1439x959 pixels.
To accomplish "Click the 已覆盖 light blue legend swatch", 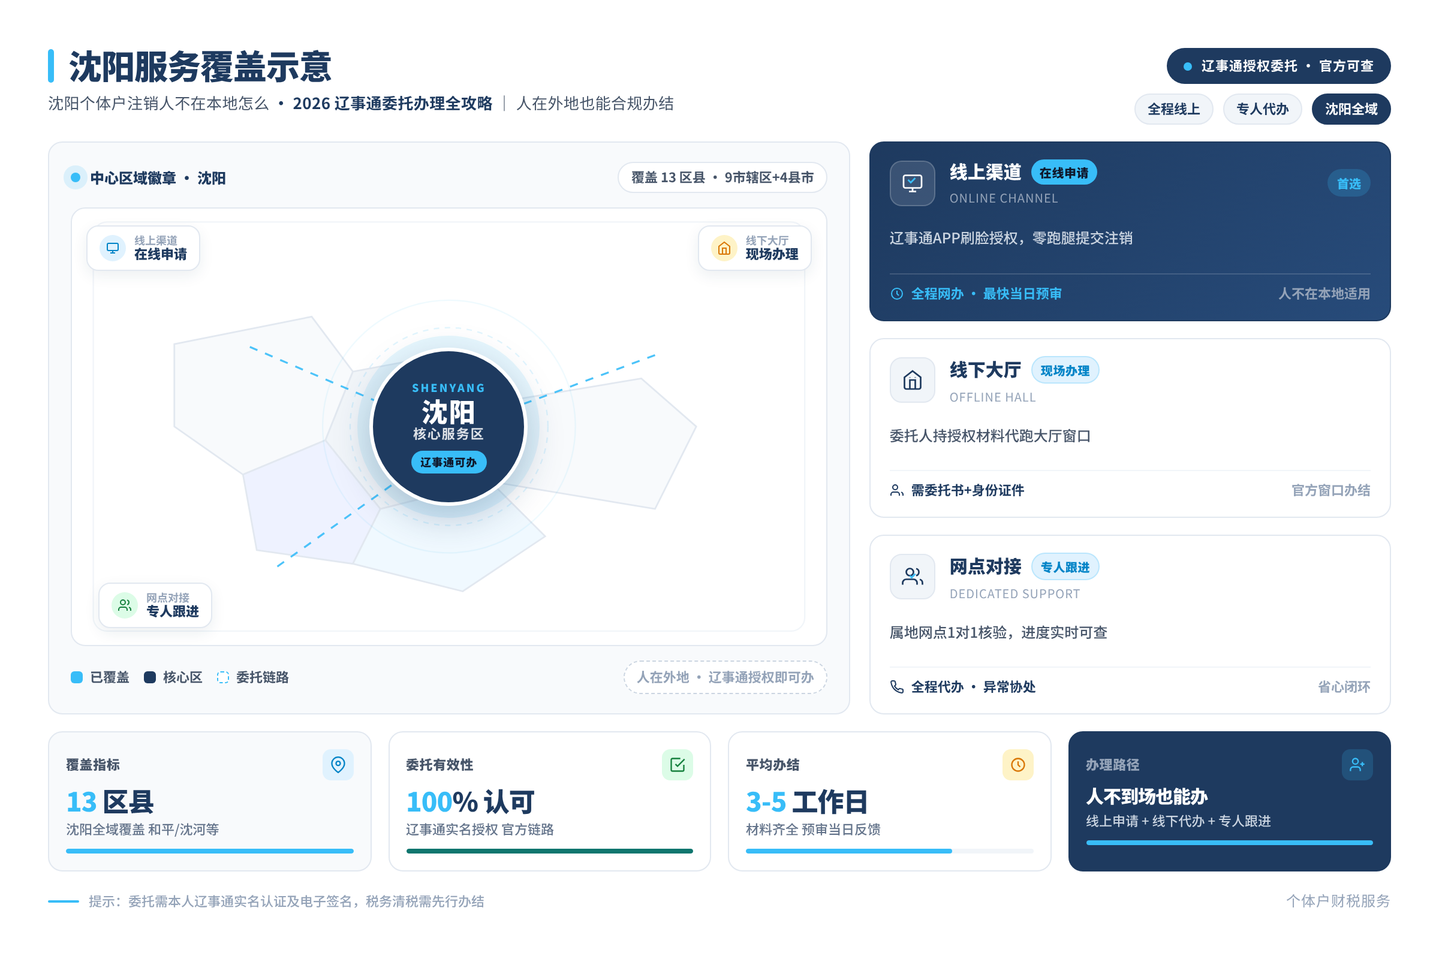I will (77, 677).
